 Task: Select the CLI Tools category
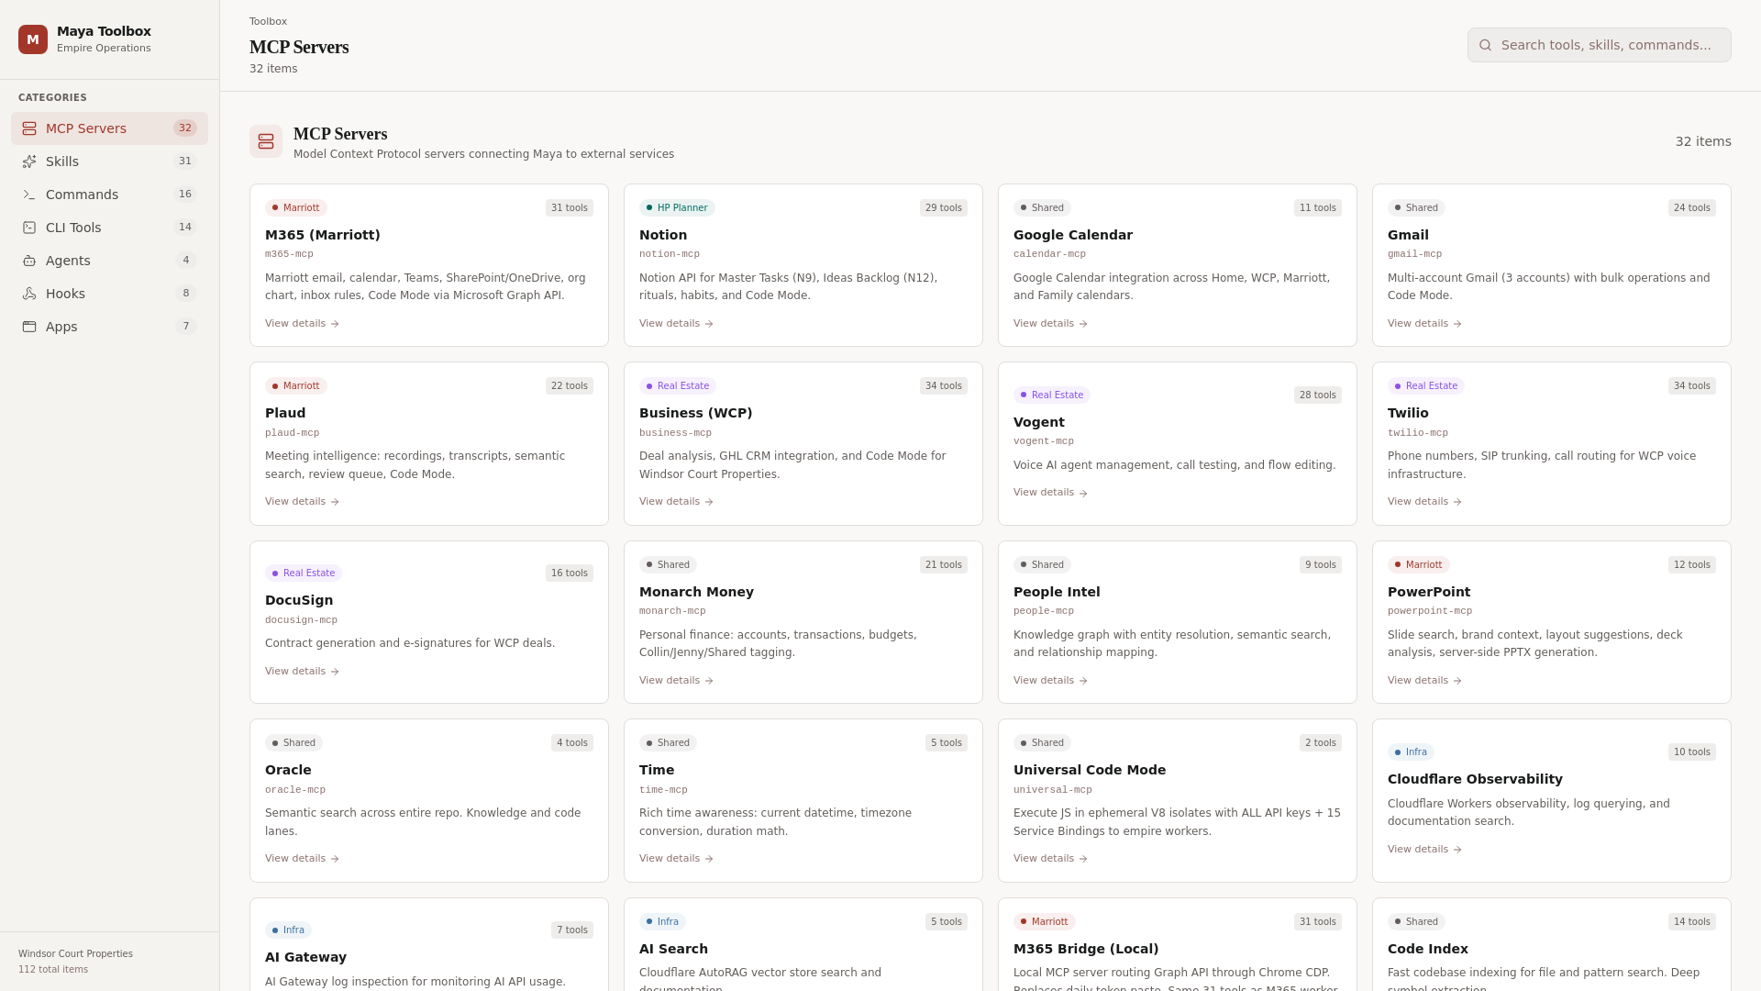point(109,228)
